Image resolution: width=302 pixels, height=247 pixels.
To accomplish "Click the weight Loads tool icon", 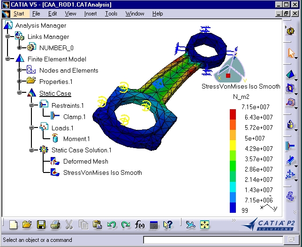I will 290,124.
